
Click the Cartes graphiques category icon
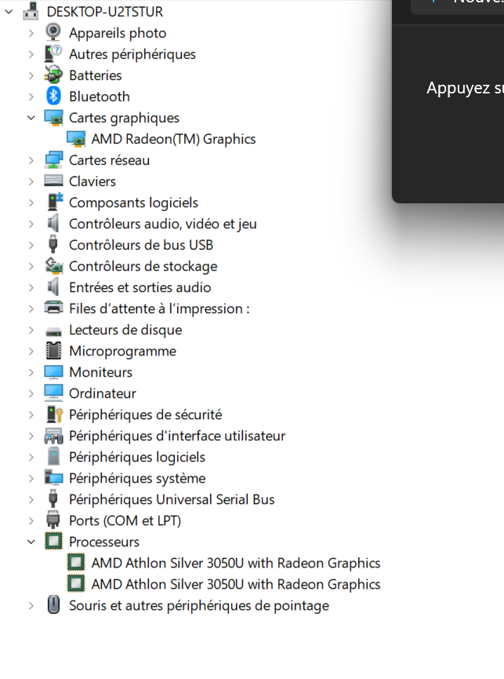pos(53,118)
